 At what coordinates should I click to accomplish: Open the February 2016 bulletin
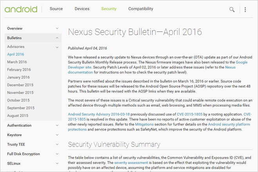click(x=19, y=70)
